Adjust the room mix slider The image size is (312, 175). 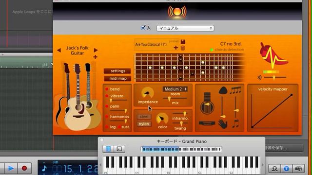pyautogui.click(x=175, y=99)
